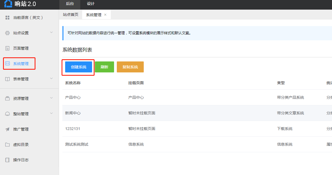
Task: Click the grid icon beside 当前语言
Action: (x=7, y=18)
